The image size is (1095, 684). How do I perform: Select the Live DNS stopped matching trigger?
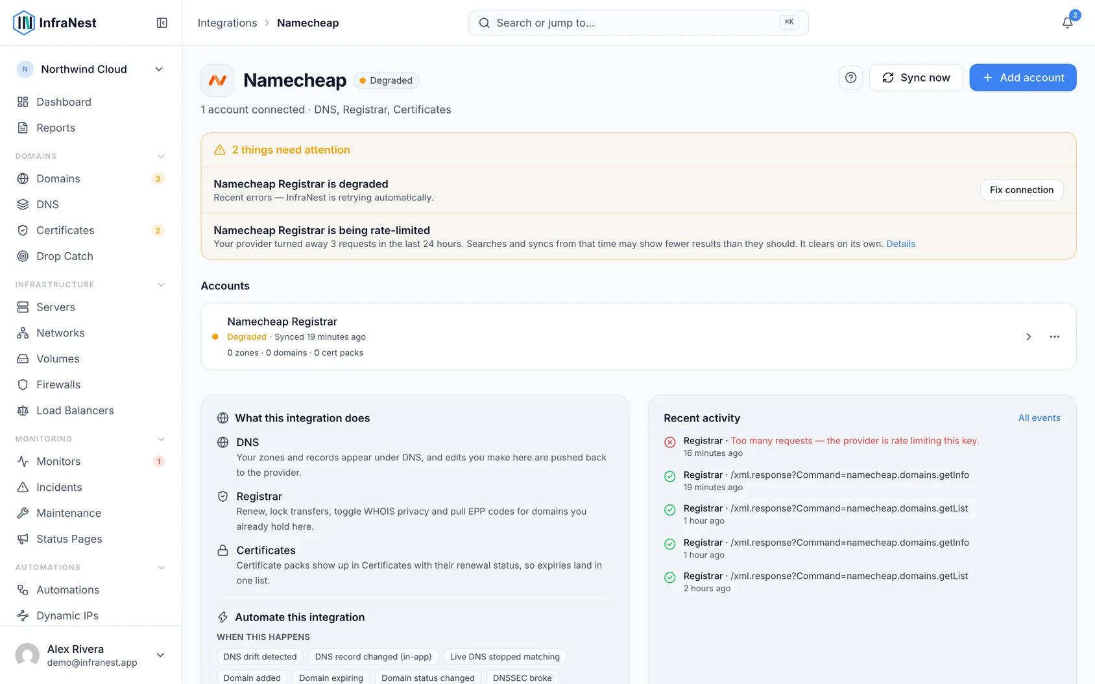505,657
